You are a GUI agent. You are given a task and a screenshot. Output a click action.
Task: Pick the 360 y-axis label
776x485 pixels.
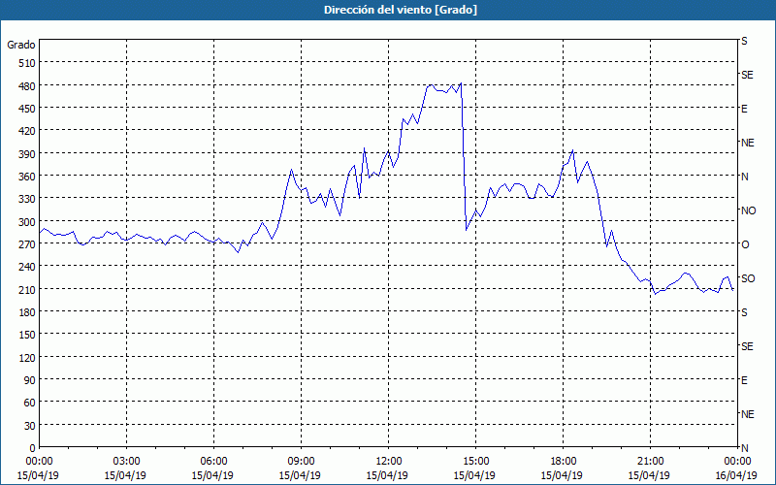point(28,177)
